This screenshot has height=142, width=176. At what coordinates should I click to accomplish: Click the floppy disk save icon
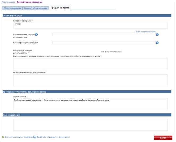coord(35,137)
